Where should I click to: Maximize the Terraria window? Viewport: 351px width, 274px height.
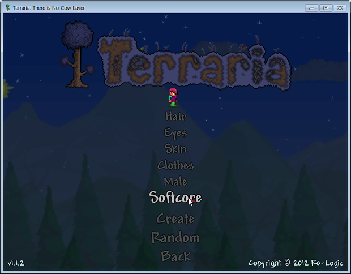point(326,8)
